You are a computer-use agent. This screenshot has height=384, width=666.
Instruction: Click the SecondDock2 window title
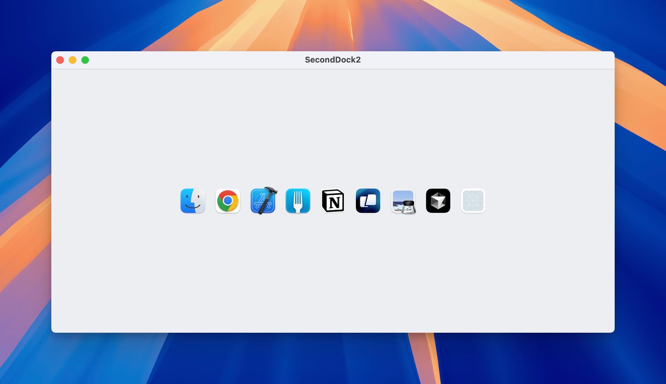click(333, 60)
